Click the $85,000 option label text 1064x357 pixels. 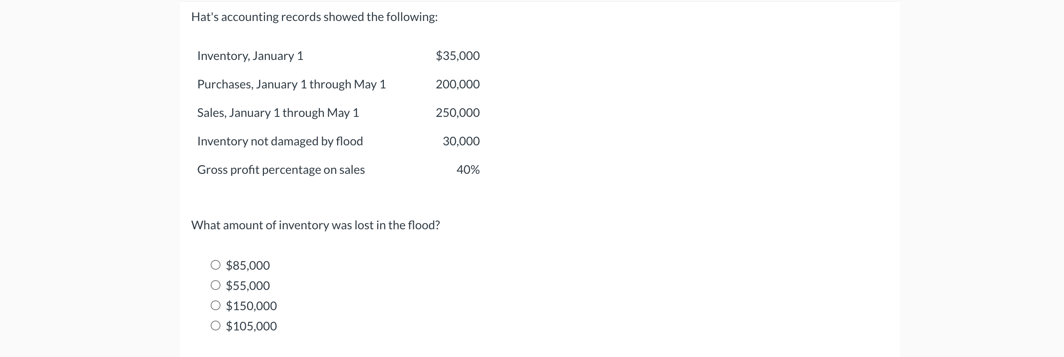point(248,265)
